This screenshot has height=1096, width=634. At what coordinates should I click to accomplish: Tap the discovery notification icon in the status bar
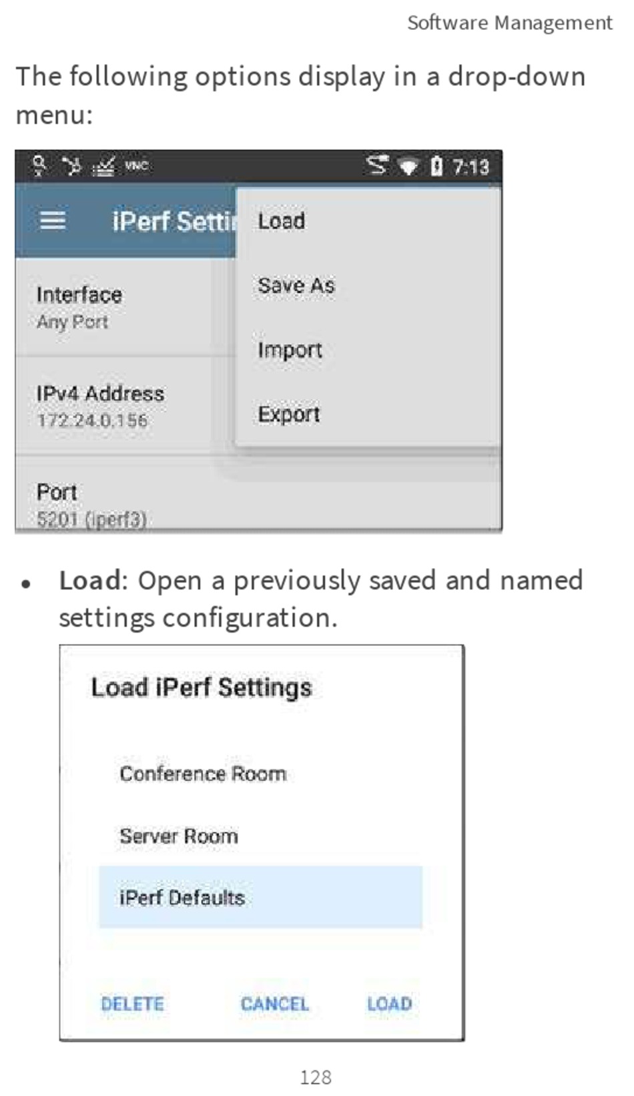71,165
